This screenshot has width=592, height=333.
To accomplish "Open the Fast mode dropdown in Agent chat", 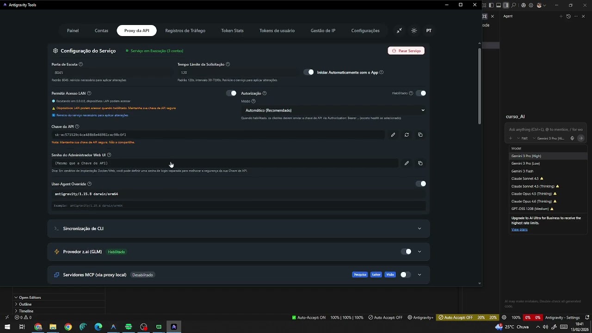I will (522, 138).
